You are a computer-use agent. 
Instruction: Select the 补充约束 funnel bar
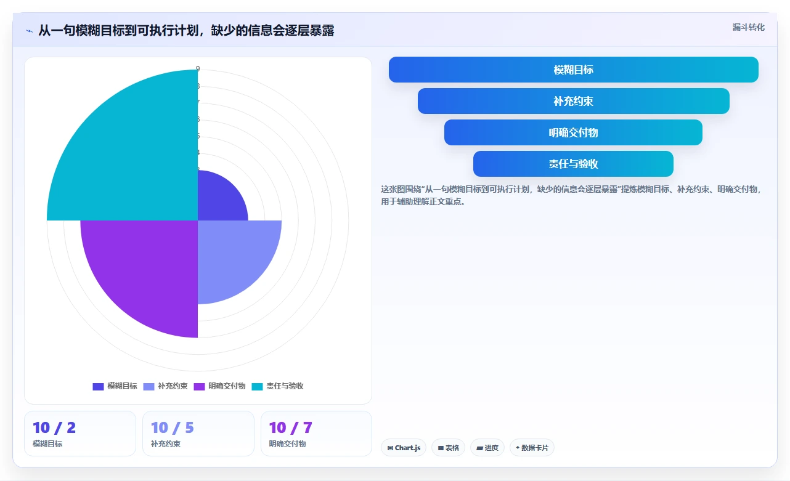[x=573, y=101]
